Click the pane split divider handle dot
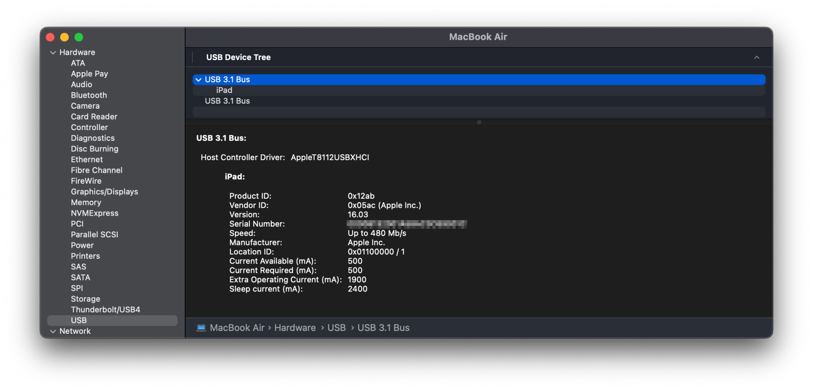The width and height of the screenshot is (813, 391). (479, 122)
